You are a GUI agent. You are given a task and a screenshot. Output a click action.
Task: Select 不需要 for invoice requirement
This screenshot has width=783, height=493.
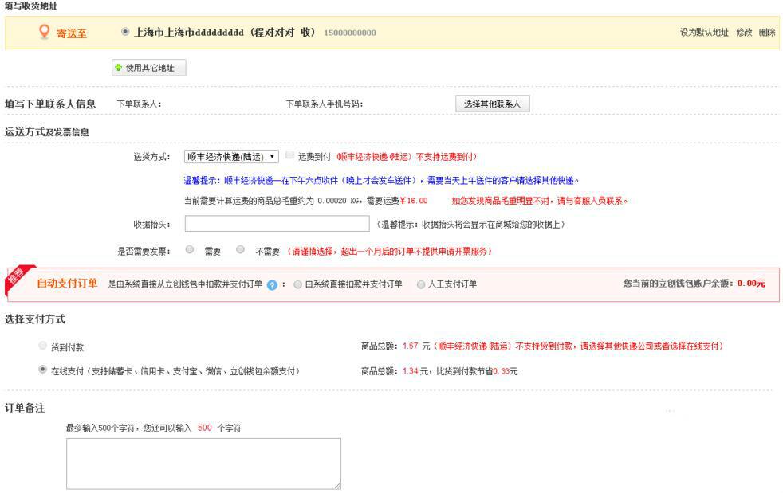click(x=241, y=249)
